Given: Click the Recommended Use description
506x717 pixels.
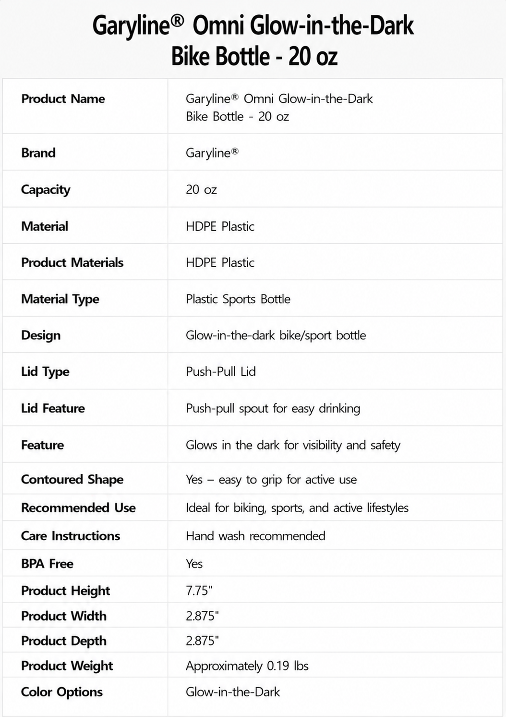Looking at the screenshot, I should (x=297, y=508).
